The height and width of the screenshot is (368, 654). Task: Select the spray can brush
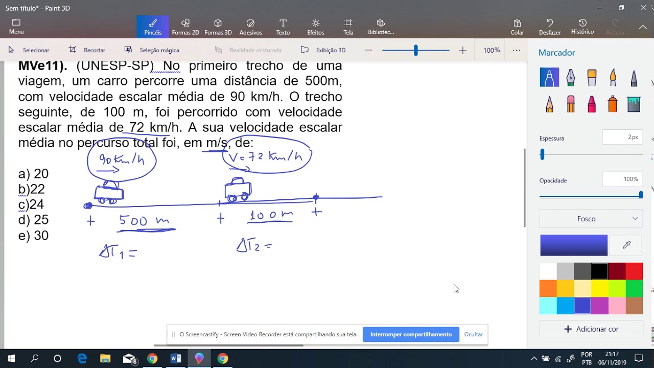[x=613, y=104]
